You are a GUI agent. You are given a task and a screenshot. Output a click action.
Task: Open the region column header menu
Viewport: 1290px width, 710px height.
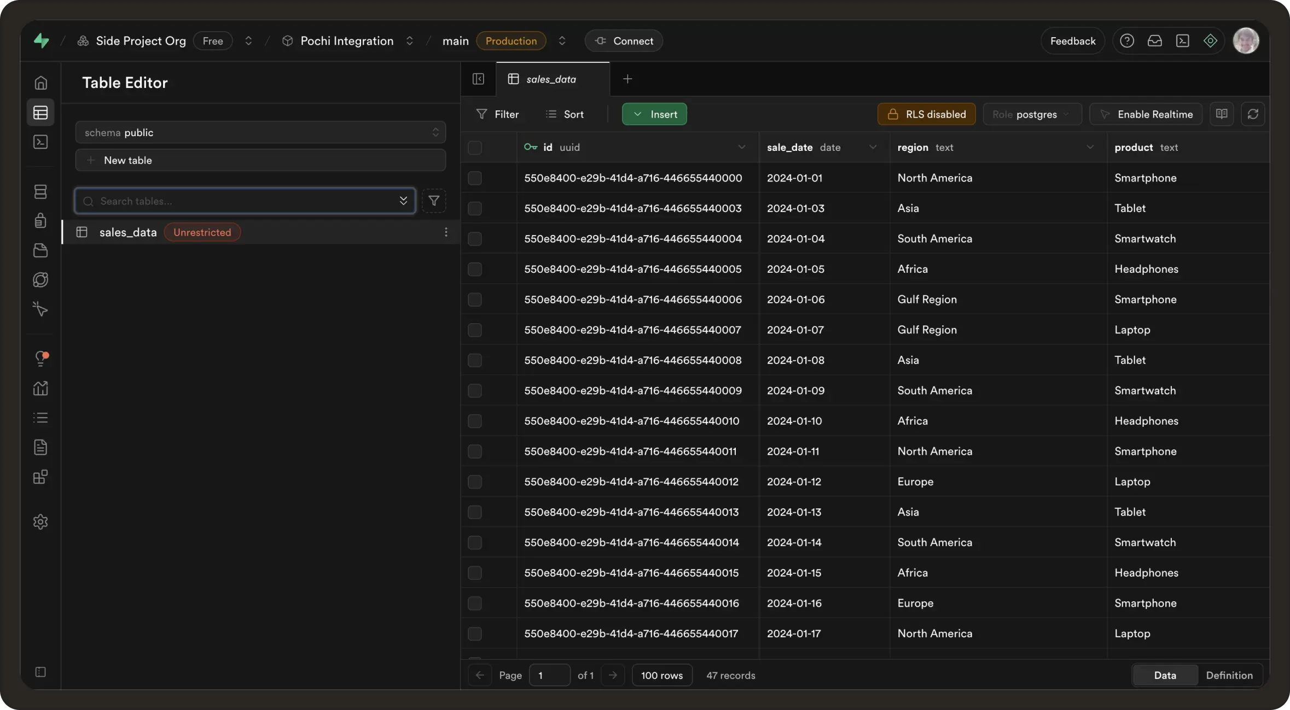[x=1090, y=148]
